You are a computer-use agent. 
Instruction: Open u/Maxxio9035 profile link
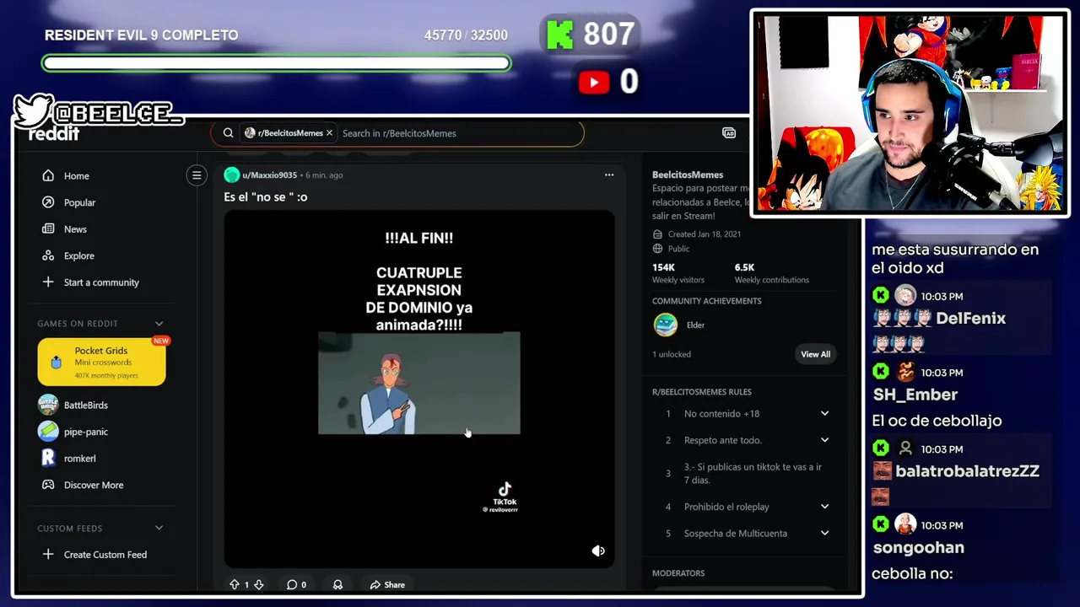(x=270, y=175)
